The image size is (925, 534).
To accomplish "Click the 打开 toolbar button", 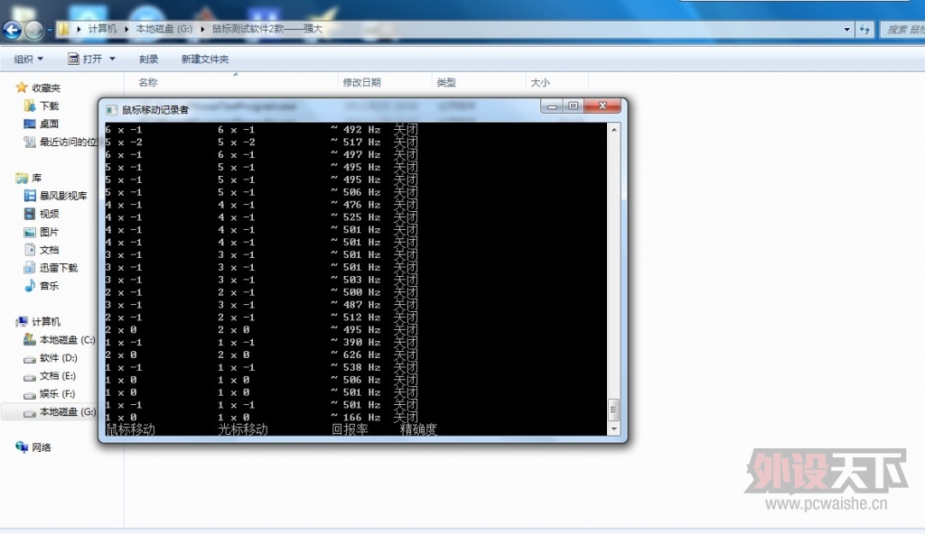I will [86, 59].
